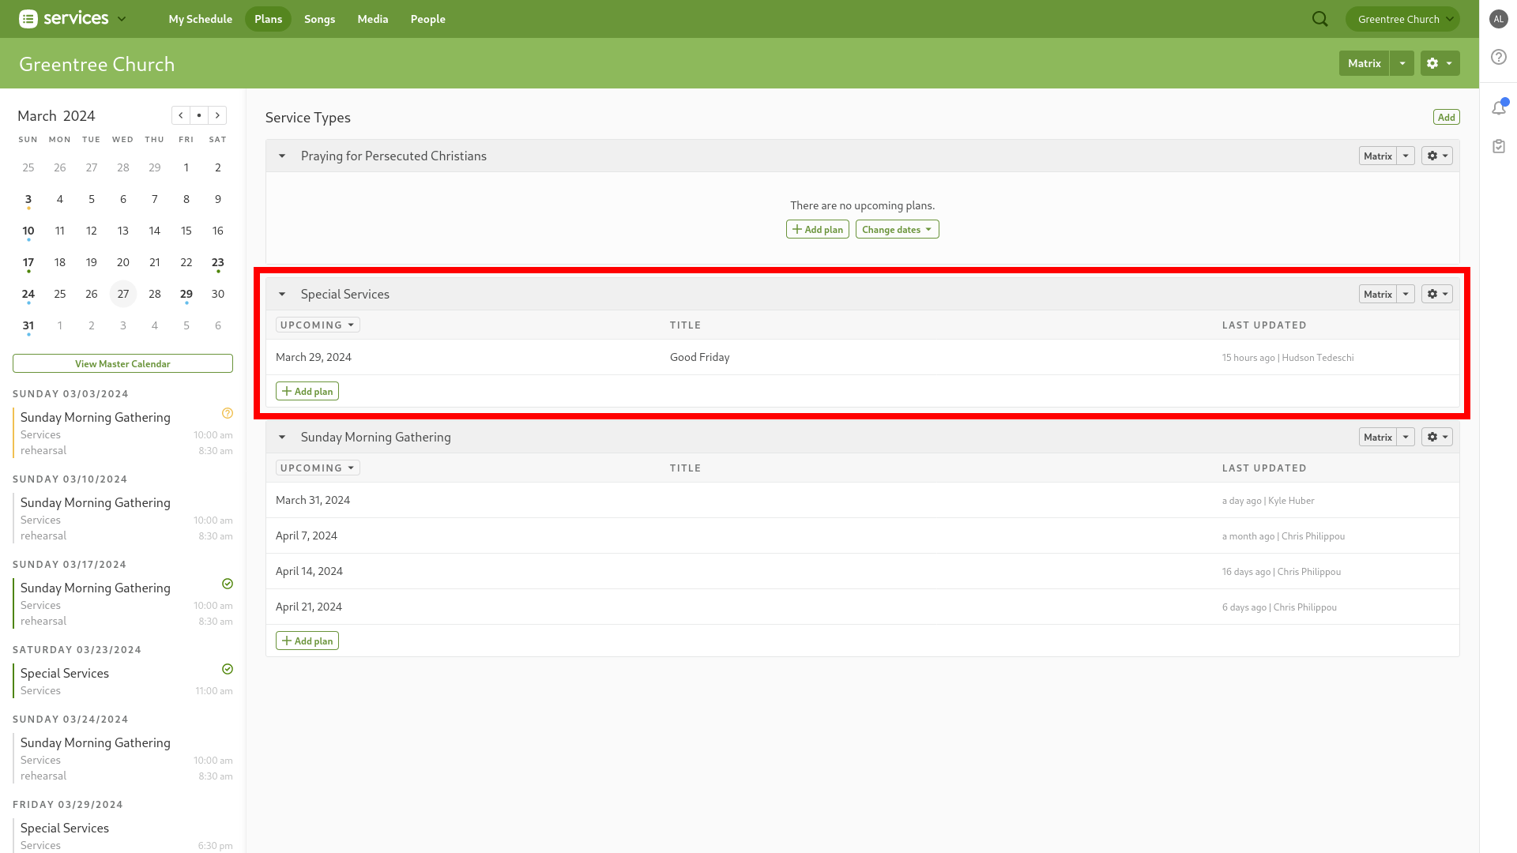
Task: Collapse Praying for Persecuted Christians section
Action: pyautogui.click(x=282, y=156)
